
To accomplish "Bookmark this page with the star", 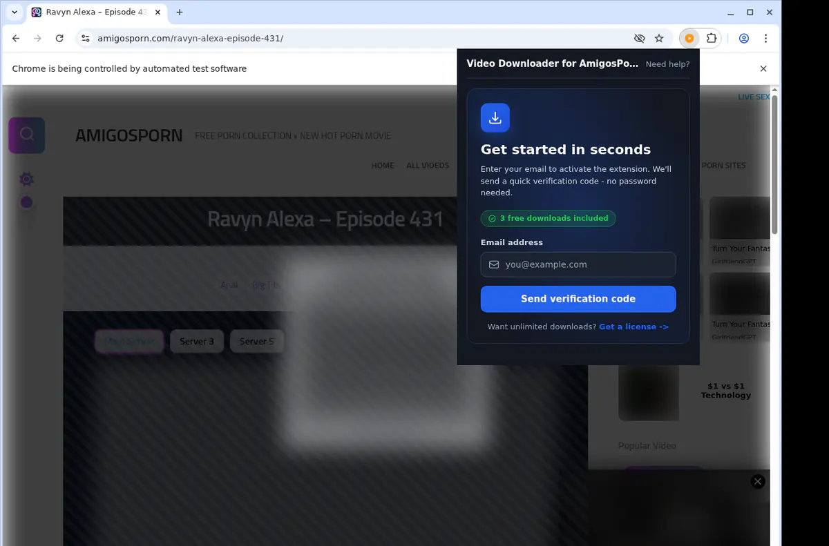I will coord(659,39).
